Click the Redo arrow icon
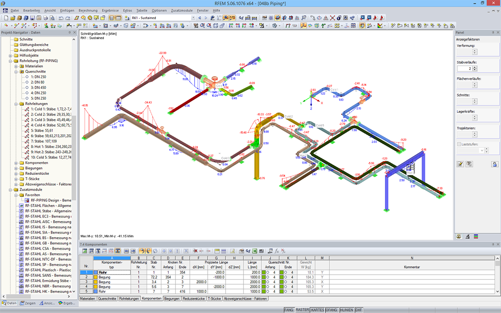This screenshot has height=313, width=501. [68, 18]
